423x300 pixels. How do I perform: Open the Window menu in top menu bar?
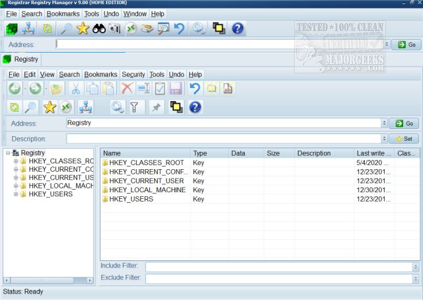coord(135,13)
